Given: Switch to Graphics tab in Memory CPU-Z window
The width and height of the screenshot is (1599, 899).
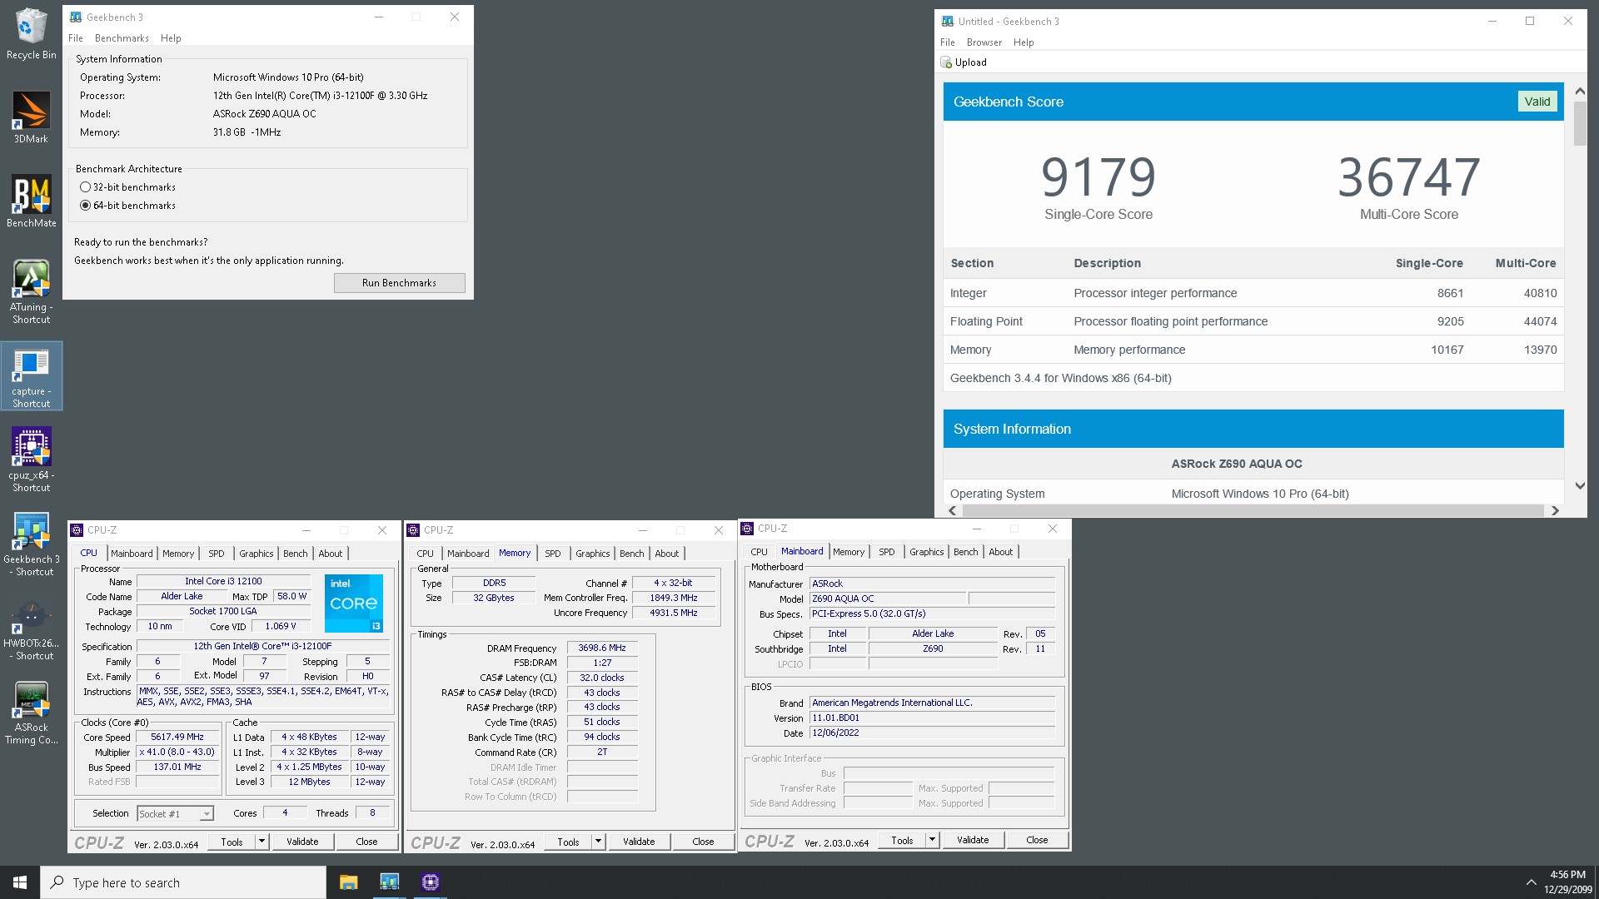Looking at the screenshot, I should click(x=593, y=554).
